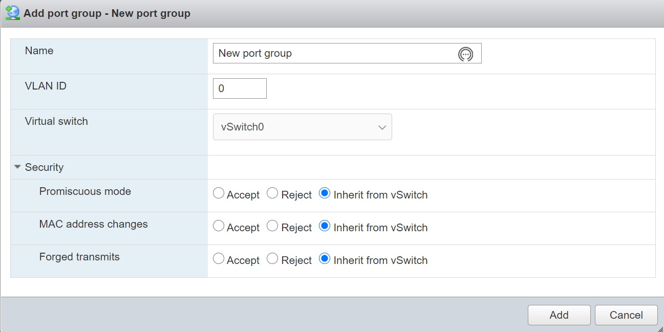Select Reject for Forged transmits
Viewport: 664px width, 332px height.
point(273,259)
